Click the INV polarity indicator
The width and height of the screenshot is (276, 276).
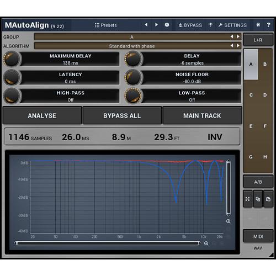click(x=215, y=137)
